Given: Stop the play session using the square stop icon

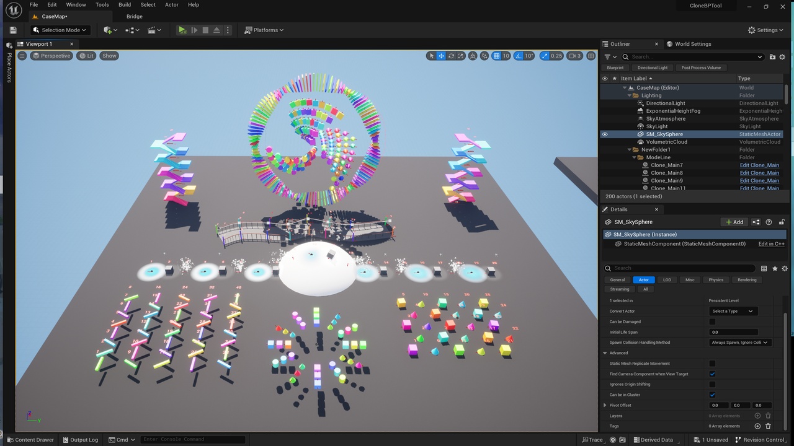Looking at the screenshot, I should (205, 30).
